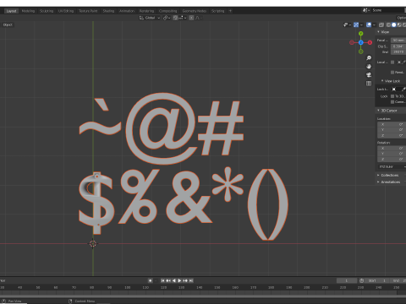Viewport: 406px width, 304px height.
Task: Toggle the camera view icon
Action: [369, 75]
